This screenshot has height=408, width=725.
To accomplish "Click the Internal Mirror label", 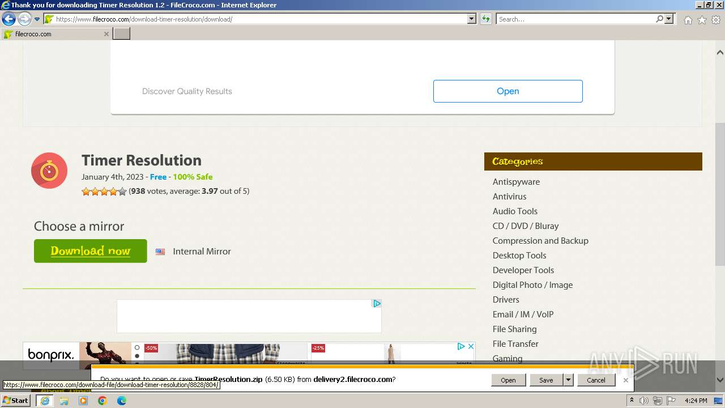I will tap(202, 252).
